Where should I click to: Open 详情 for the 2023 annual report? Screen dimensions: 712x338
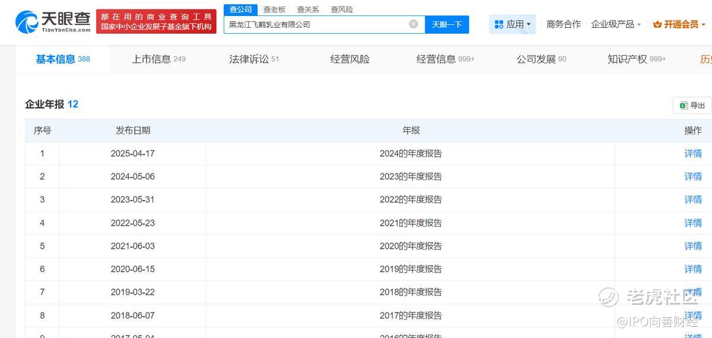[693, 176]
